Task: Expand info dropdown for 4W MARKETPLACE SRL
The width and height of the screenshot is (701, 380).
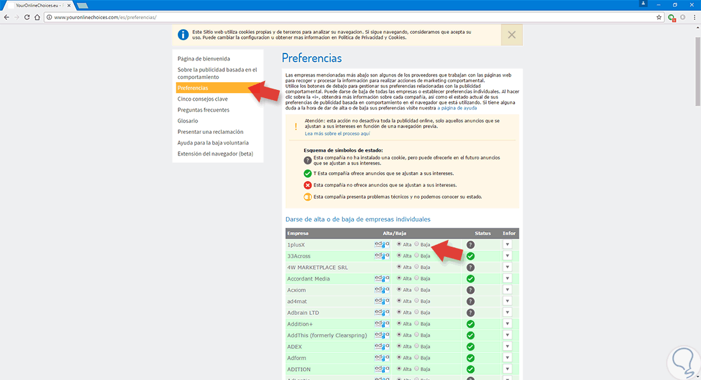Action: (x=507, y=267)
